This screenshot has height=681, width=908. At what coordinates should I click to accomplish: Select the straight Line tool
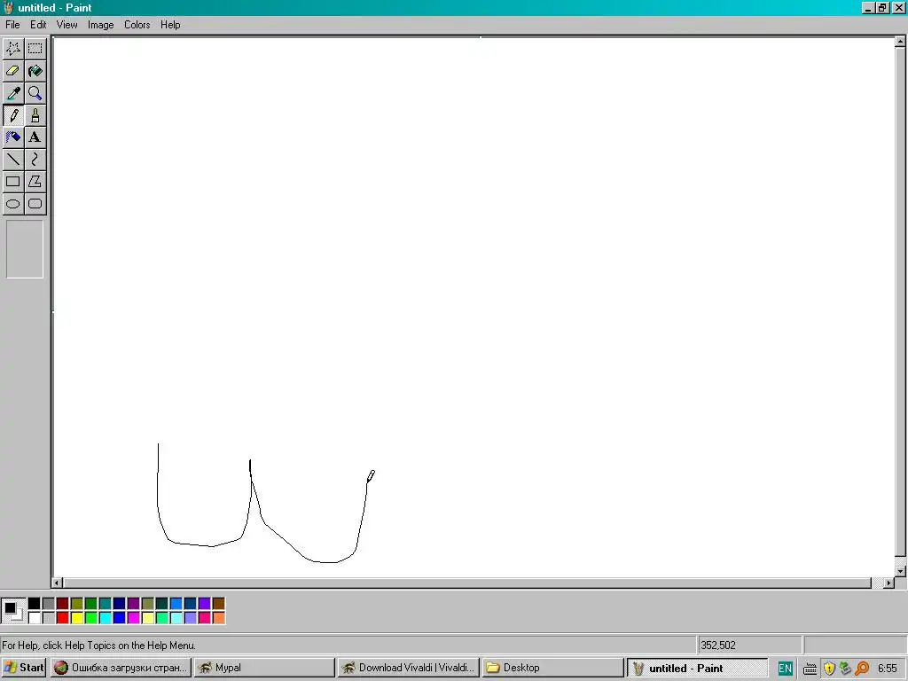pyautogui.click(x=13, y=160)
